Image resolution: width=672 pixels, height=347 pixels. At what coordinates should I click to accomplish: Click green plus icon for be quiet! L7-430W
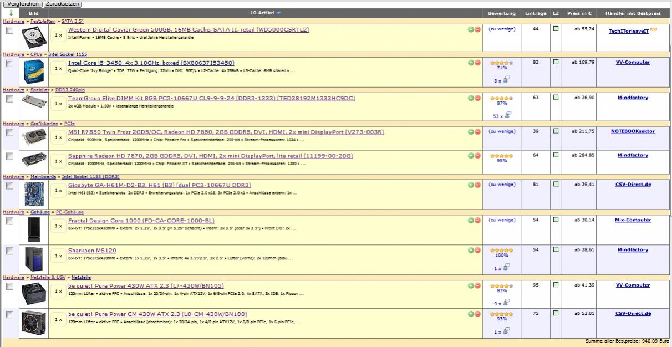click(471, 285)
